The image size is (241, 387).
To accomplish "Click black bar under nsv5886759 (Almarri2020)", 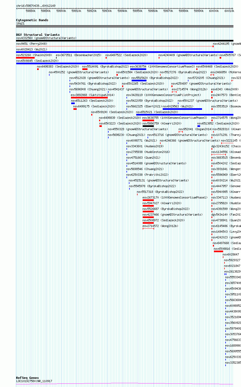I will [148, 126].
